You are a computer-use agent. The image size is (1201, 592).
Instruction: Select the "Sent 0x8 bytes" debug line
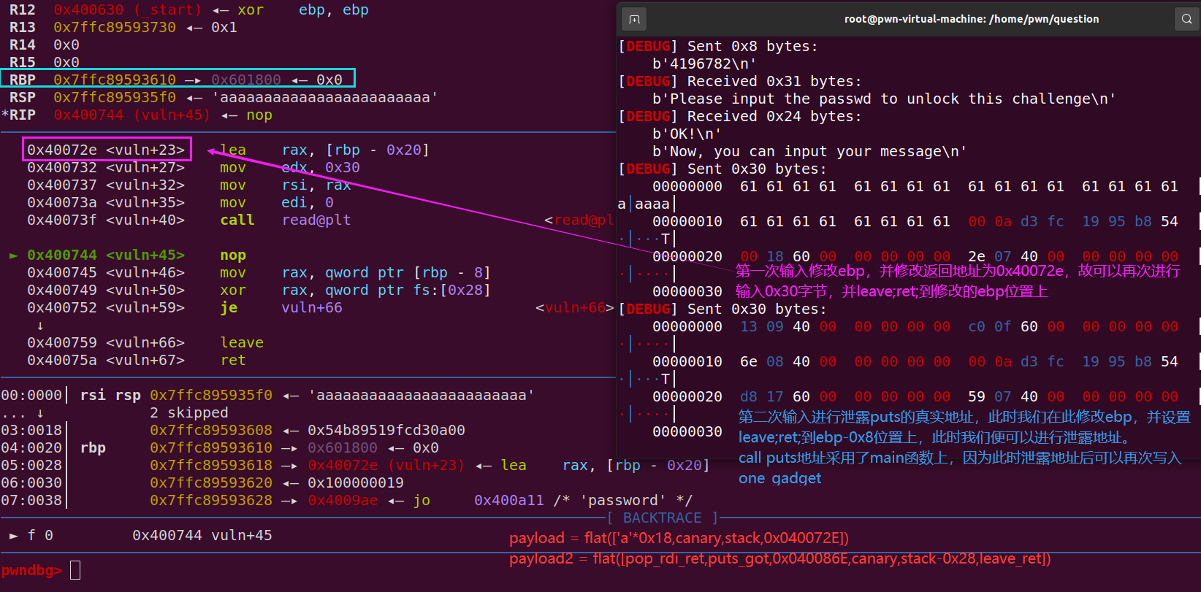pos(718,46)
